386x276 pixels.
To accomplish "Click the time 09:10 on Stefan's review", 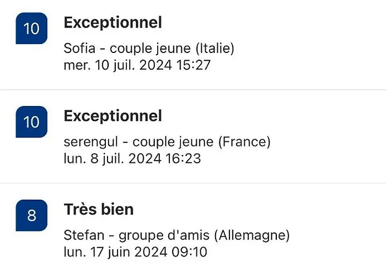I will [192, 252].
